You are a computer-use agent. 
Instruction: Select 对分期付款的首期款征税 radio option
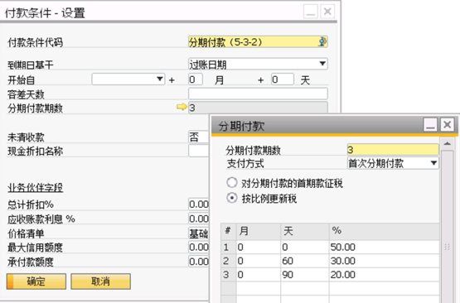pyautogui.click(x=232, y=183)
